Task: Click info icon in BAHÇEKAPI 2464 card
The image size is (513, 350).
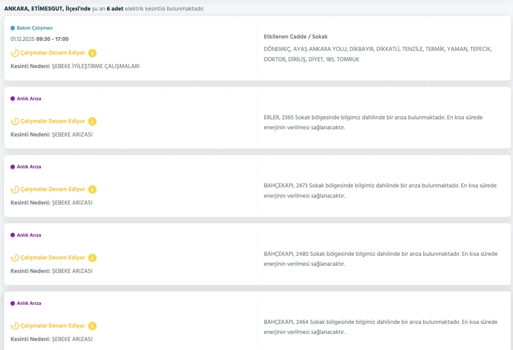Action: tap(92, 326)
